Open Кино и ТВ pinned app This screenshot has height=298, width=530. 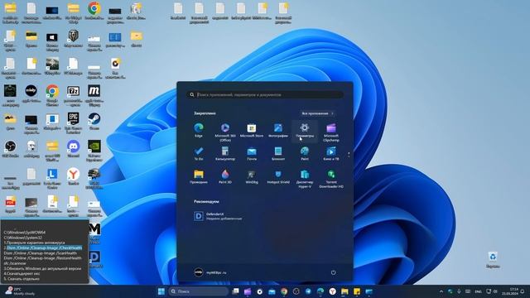[x=331, y=153]
